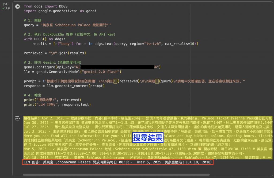Click the 'import google.generativeai as genai' line
The width and height of the screenshot is (274, 178).
click(x=60, y=11)
